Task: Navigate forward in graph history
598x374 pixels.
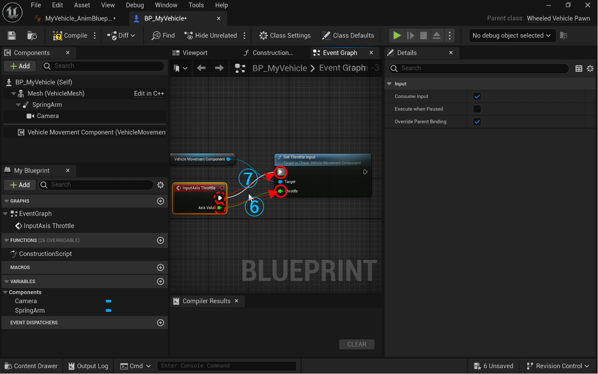Action: coord(219,68)
